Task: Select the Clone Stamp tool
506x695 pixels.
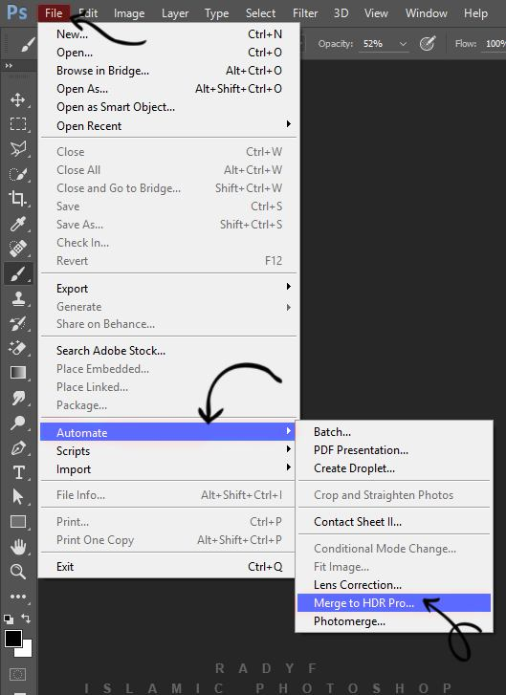Action: [x=18, y=298]
